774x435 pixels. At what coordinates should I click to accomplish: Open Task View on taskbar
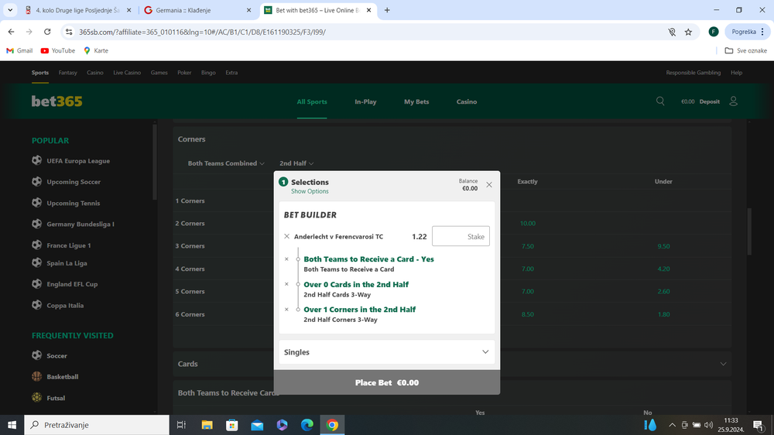coord(181,425)
